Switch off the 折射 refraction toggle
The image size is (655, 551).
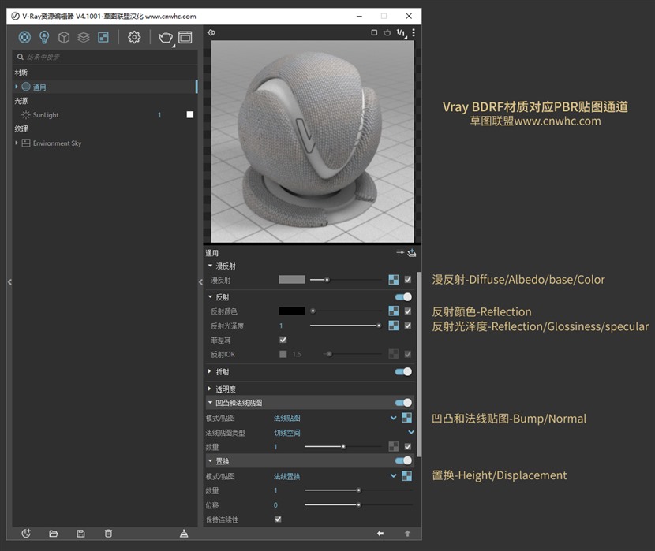[403, 371]
